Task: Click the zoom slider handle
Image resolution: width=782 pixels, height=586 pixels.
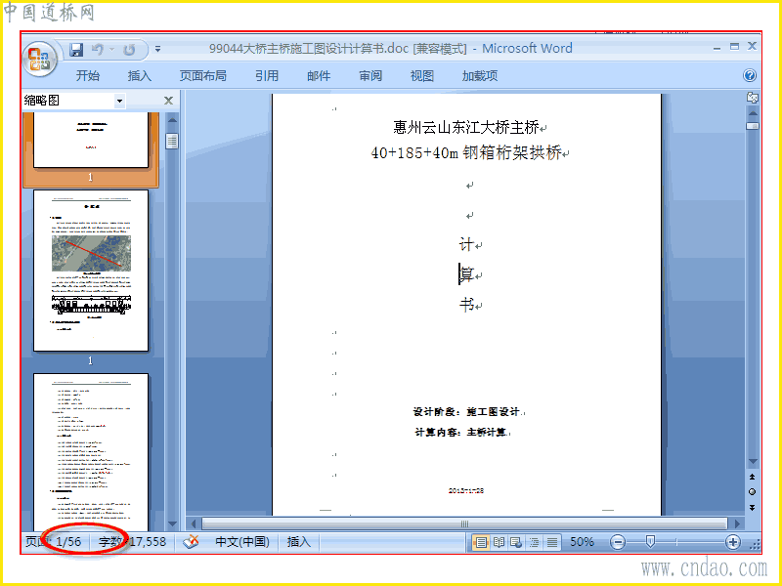Action: (x=650, y=541)
